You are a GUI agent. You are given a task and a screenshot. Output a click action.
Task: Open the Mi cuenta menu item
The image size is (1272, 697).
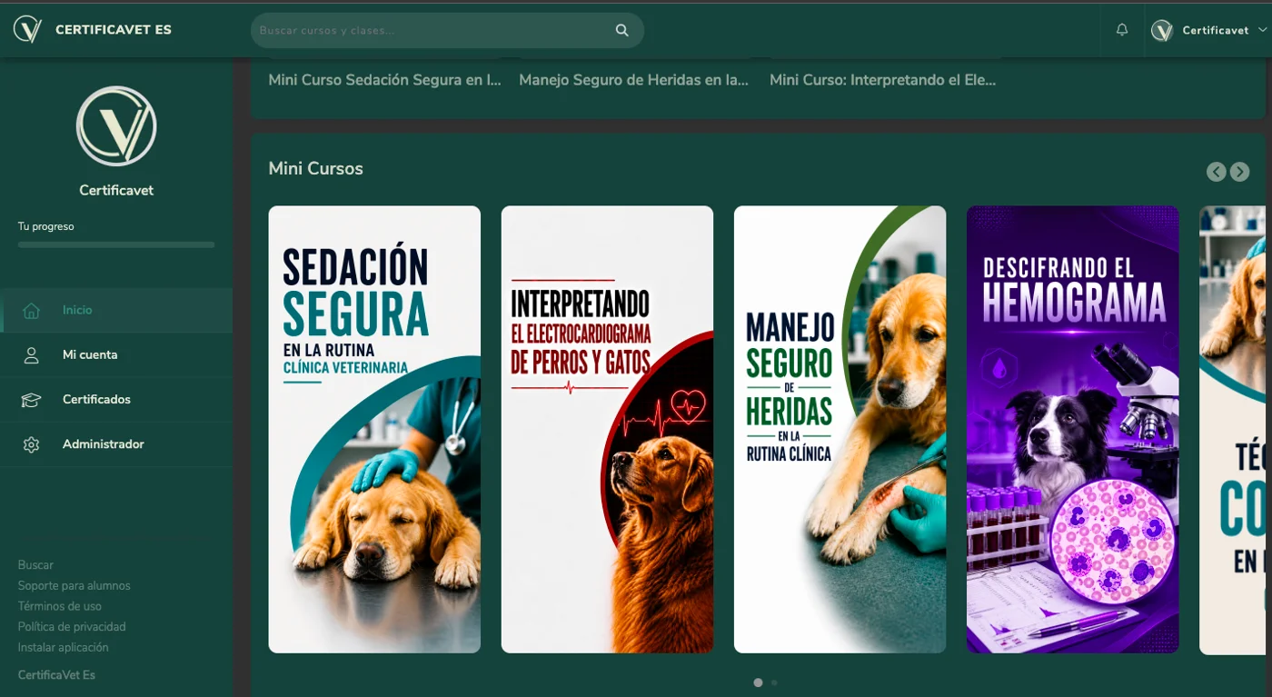pyautogui.click(x=116, y=355)
